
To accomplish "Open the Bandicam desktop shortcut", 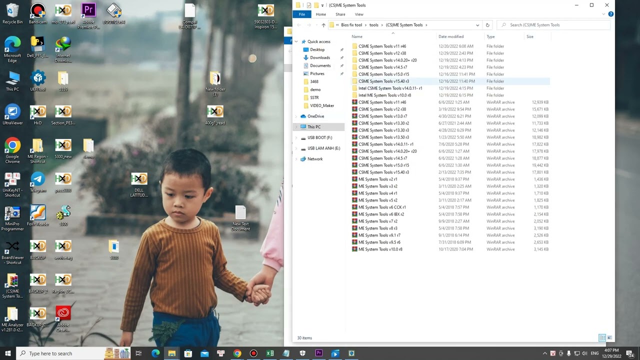I will (37, 13).
